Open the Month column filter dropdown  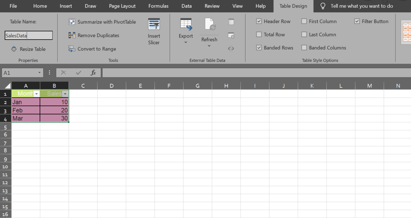click(36, 93)
